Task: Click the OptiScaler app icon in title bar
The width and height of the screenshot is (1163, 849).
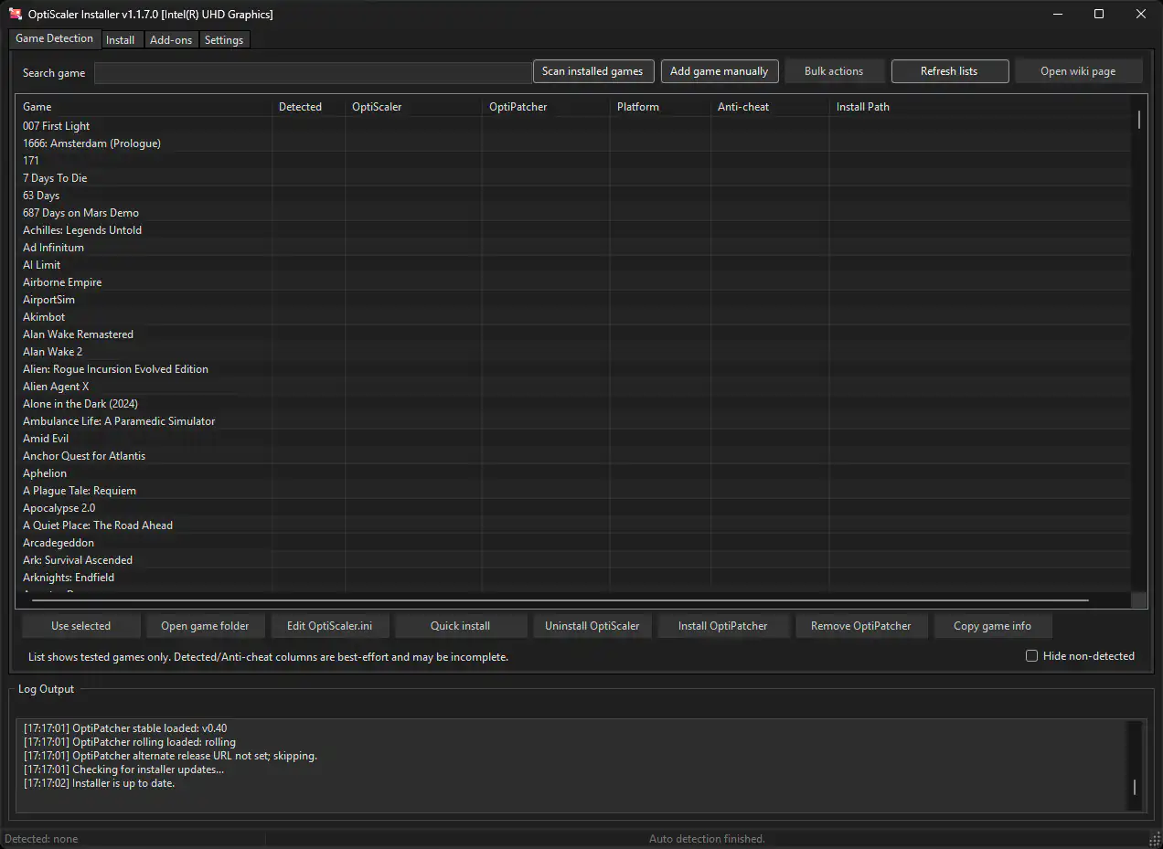Action: 15,14
